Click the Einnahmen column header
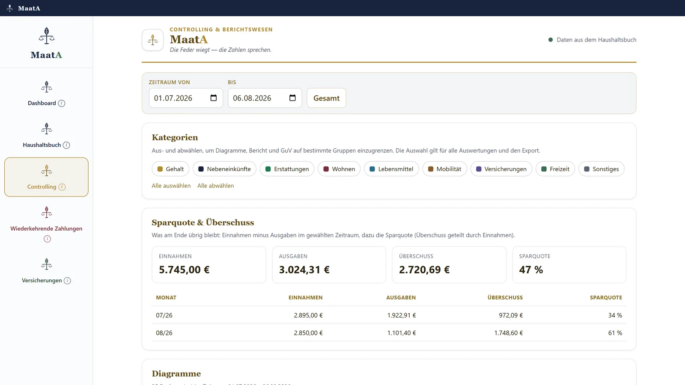The image size is (685, 385). click(x=306, y=298)
